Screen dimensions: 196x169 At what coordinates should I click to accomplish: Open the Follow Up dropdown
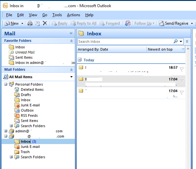(144, 23)
